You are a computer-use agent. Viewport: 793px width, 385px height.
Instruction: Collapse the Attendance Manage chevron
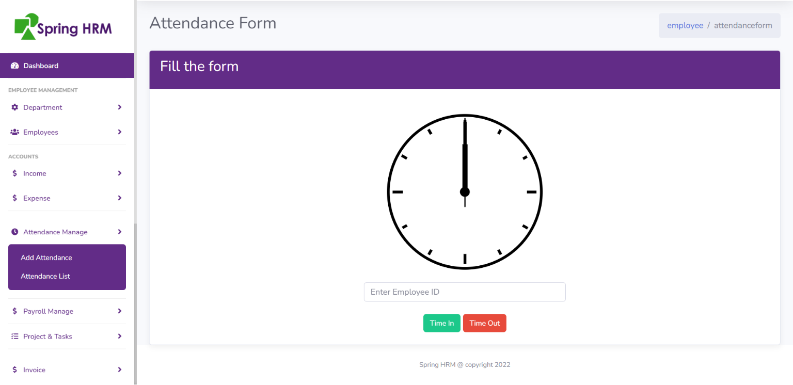pos(119,232)
